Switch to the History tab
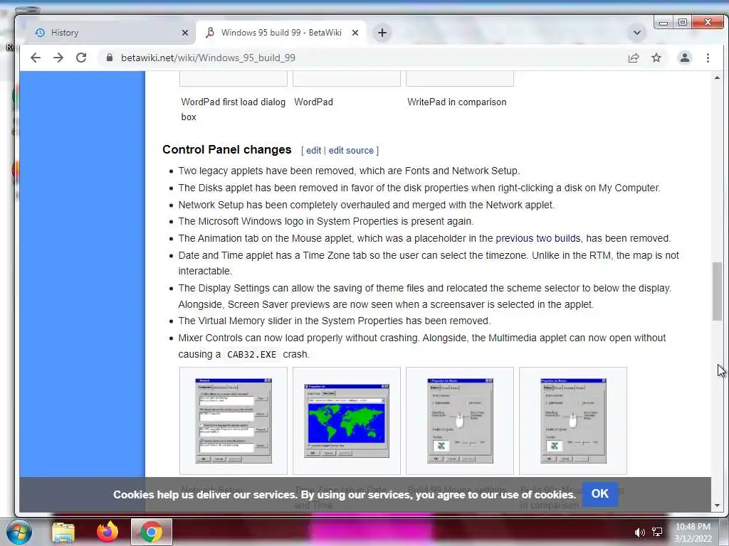This screenshot has width=729, height=546. point(107,33)
